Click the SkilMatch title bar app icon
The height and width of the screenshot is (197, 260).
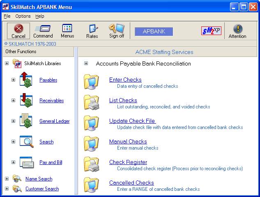coord(6,7)
